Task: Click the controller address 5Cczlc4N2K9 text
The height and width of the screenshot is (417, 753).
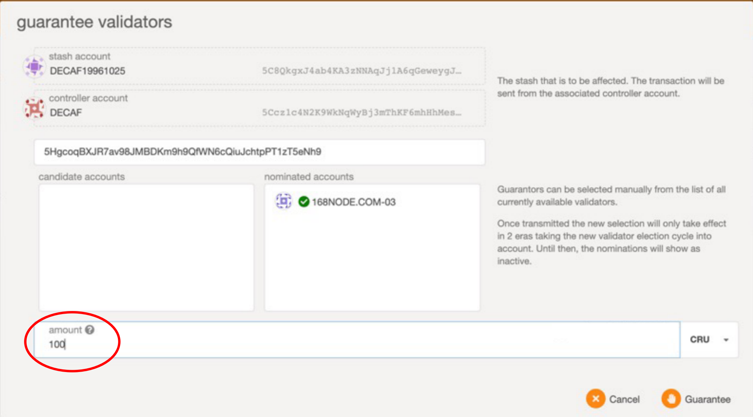Action: point(361,113)
